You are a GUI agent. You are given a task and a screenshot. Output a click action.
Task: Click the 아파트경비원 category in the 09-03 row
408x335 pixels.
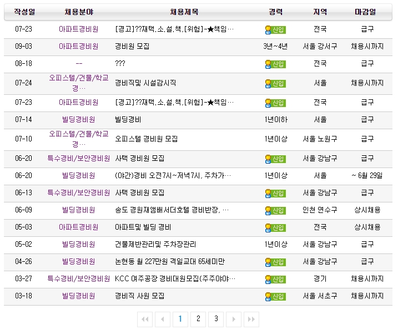(79, 46)
